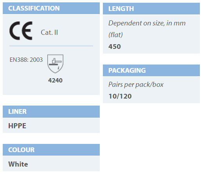Click the divider line under CE mark
Viewport: 203px width, 174px height.
(x=51, y=46)
